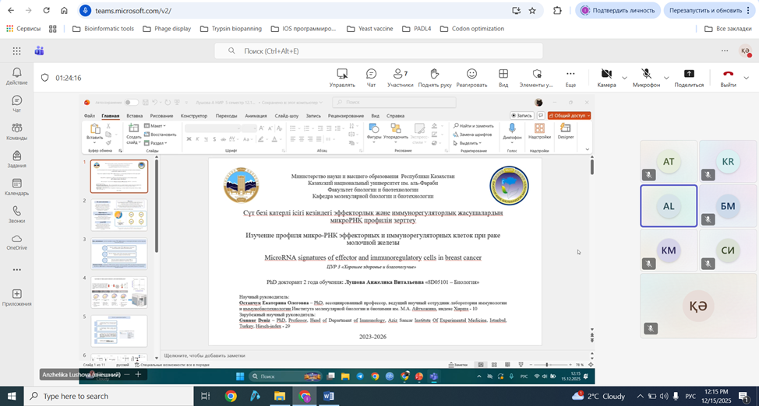Show the Participants list
759x406 pixels.
tap(401, 77)
